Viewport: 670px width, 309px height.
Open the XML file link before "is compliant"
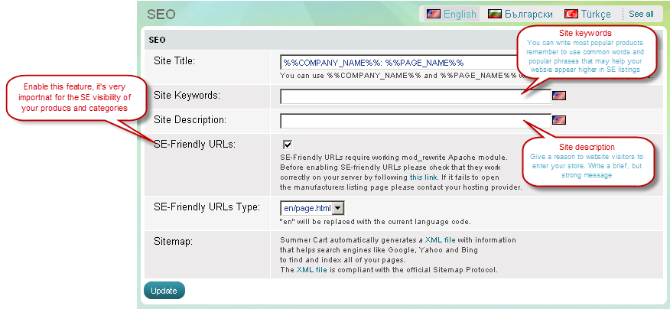(x=311, y=269)
